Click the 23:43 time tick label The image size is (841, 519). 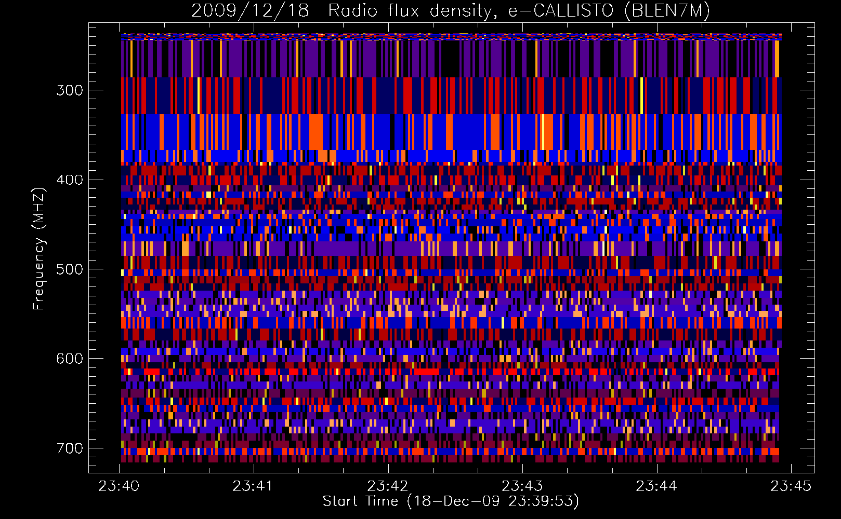522,486
